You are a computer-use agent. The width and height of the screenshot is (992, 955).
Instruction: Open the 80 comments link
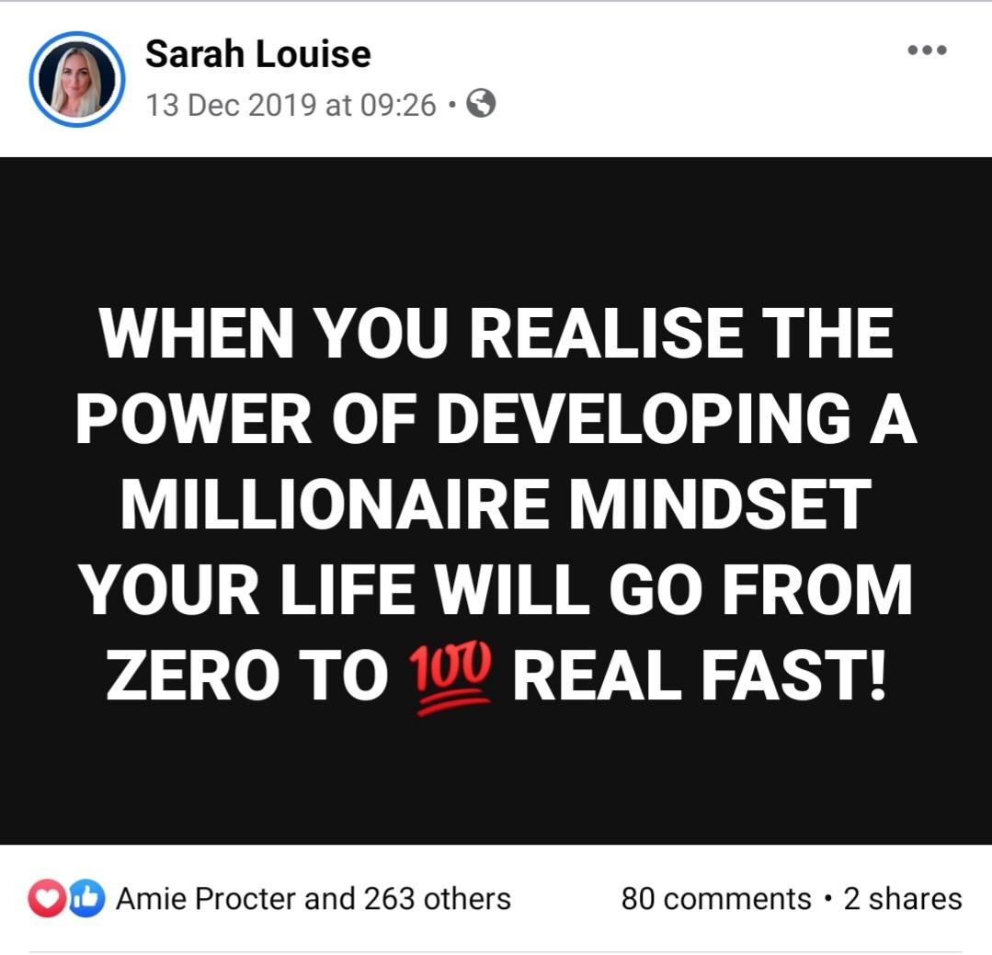715,899
